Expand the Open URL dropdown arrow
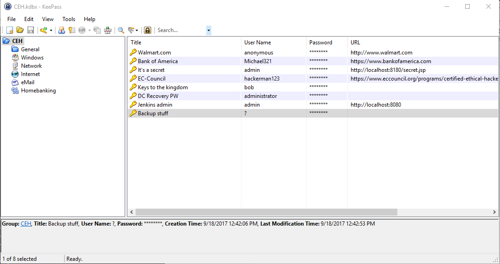 (90, 31)
